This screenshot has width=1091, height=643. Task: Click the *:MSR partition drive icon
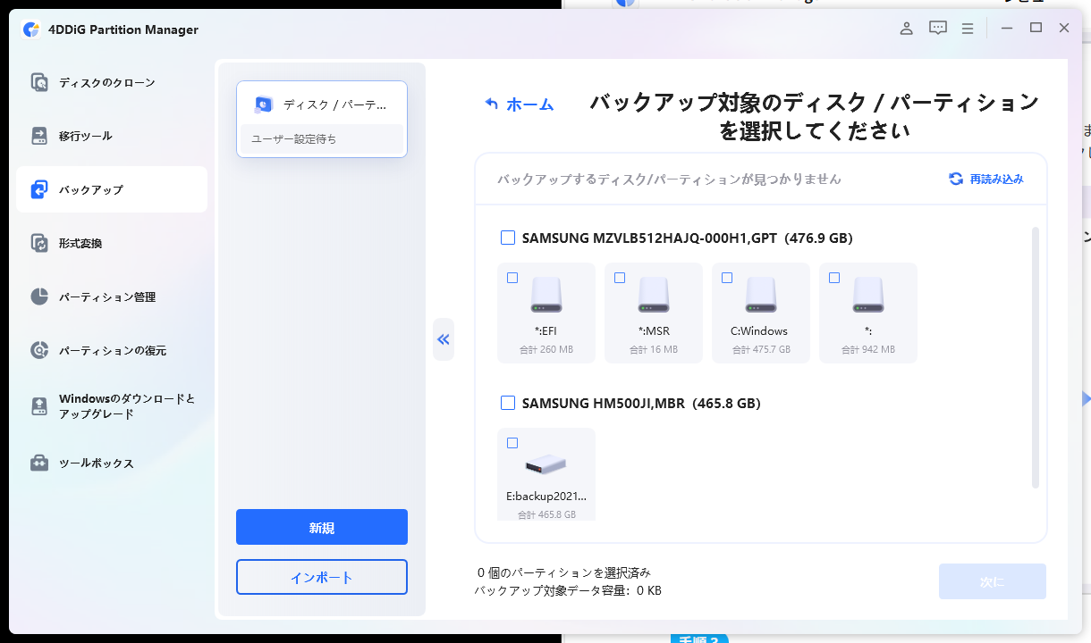pyautogui.click(x=654, y=295)
